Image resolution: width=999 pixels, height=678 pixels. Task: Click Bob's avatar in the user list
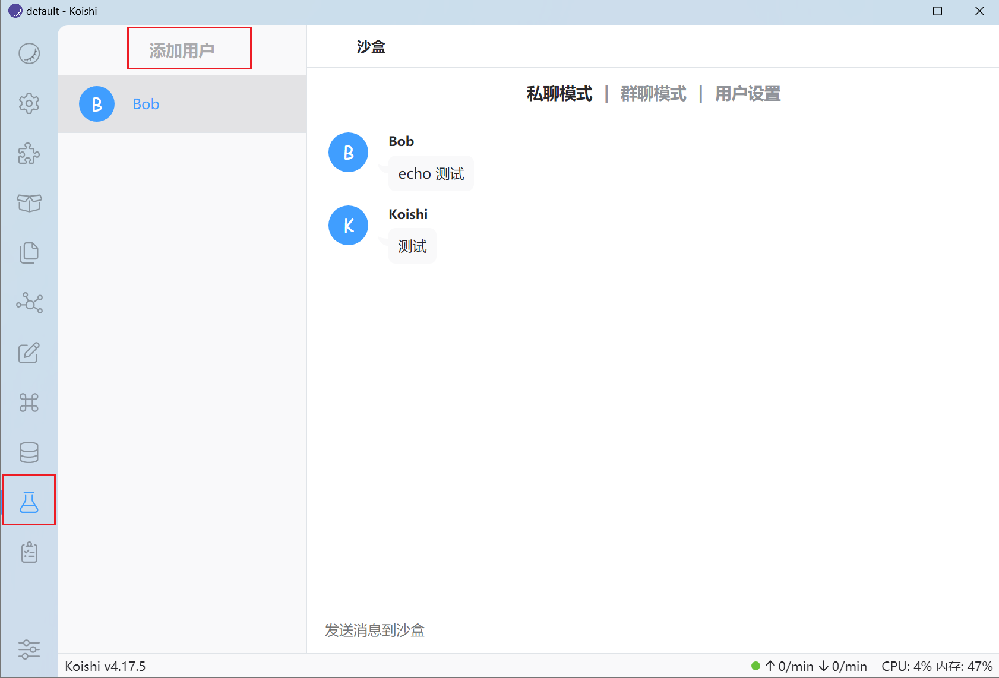97,104
